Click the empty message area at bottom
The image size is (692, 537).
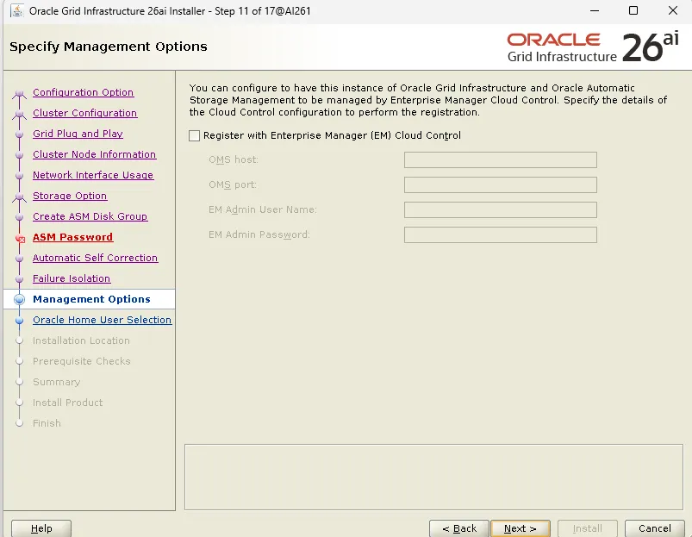coord(433,477)
